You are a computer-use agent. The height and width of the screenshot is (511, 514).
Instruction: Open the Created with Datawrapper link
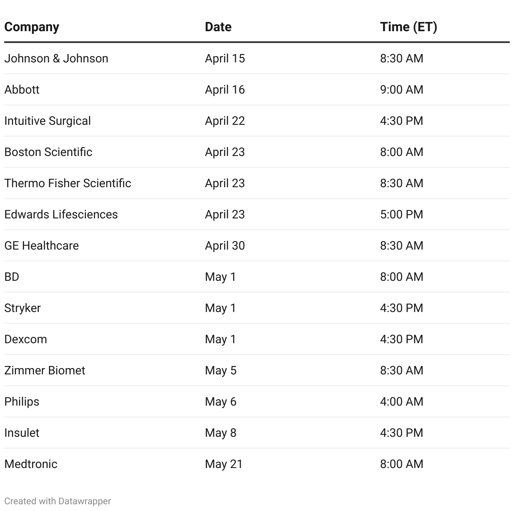click(58, 501)
